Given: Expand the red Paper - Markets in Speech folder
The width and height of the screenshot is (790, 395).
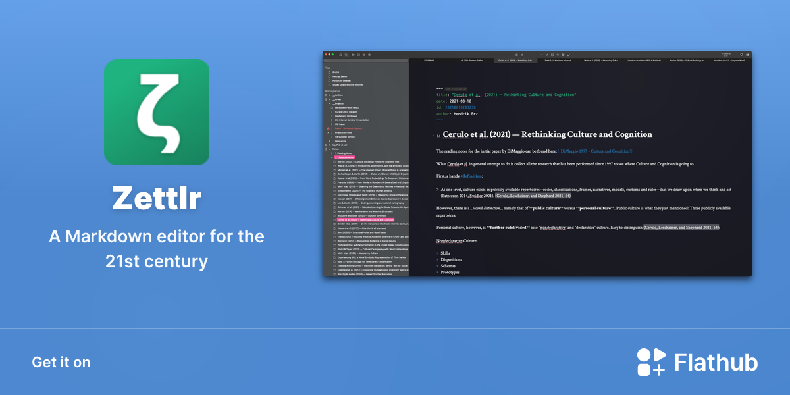Looking at the screenshot, I should (x=332, y=128).
